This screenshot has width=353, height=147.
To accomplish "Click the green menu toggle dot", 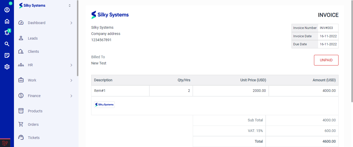I will click(11, 3).
